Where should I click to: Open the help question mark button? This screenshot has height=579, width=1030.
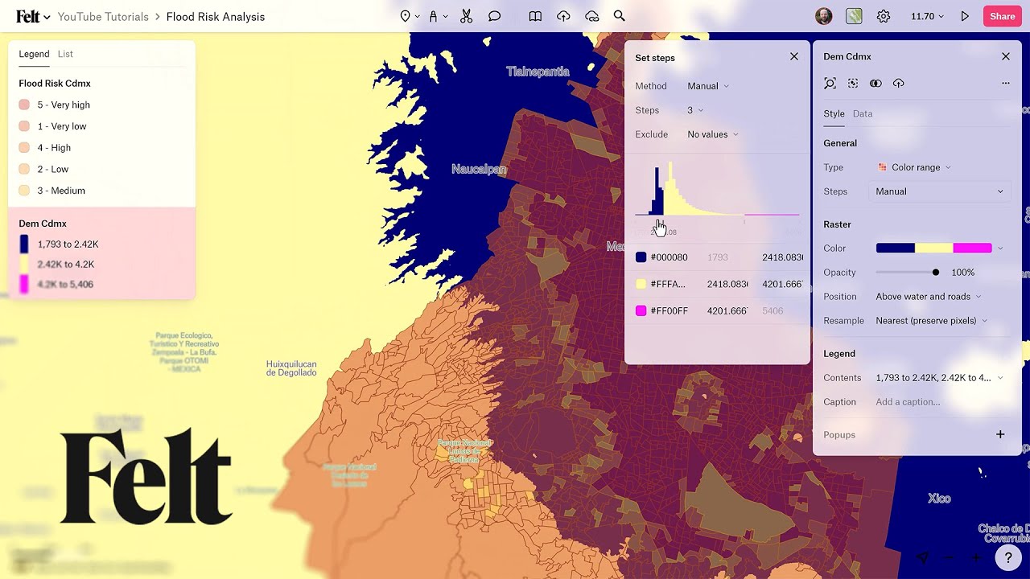point(1007,556)
